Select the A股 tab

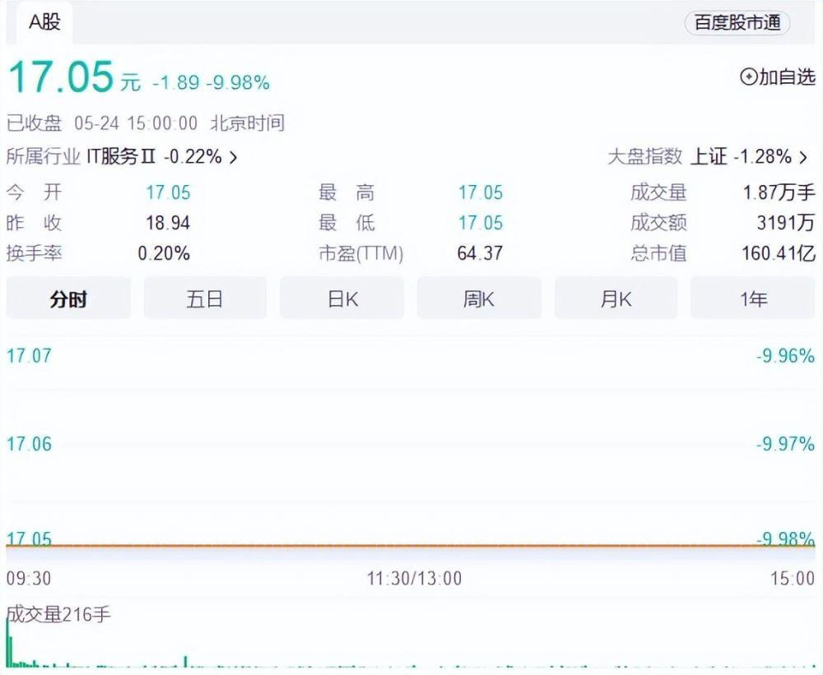pyautogui.click(x=44, y=22)
